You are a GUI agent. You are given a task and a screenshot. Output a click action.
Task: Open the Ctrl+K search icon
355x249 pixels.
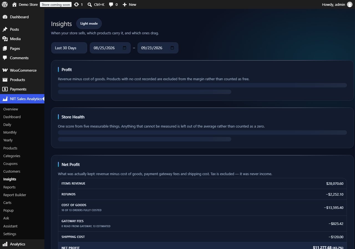pos(90,4)
